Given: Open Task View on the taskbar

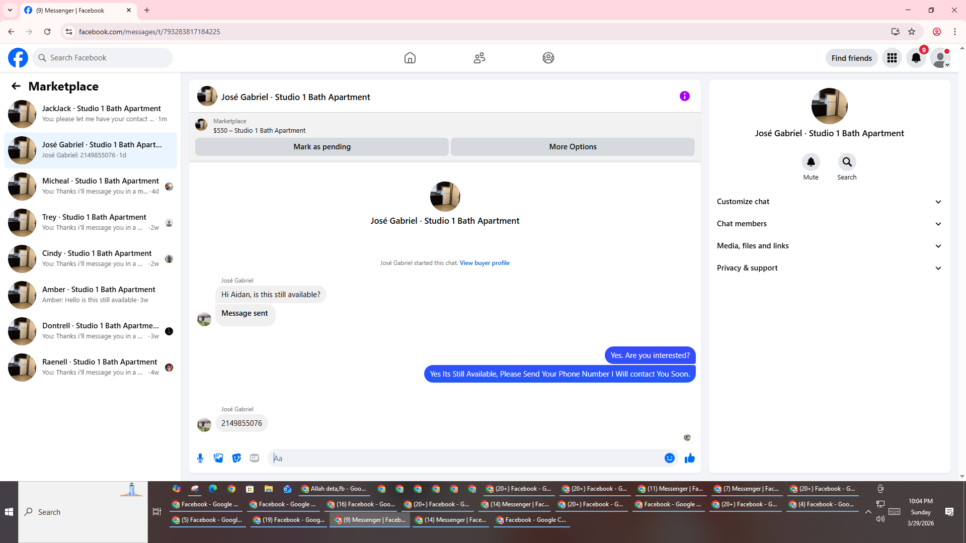Looking at the screenshot, I should (157, 512).
